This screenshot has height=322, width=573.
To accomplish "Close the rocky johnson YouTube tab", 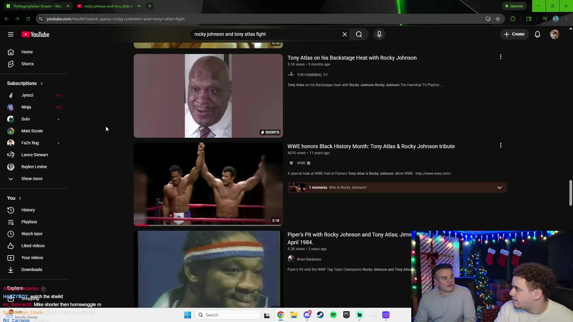I will click(139, 6).
